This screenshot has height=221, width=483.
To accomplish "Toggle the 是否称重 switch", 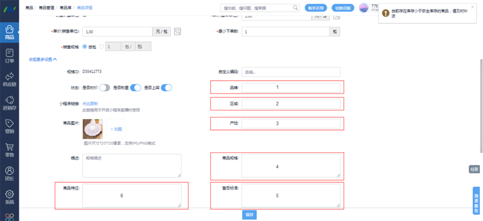I will tap(135, 88).
